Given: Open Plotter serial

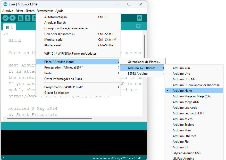Looking at the screenshot, I should click(x=78, y=45).
